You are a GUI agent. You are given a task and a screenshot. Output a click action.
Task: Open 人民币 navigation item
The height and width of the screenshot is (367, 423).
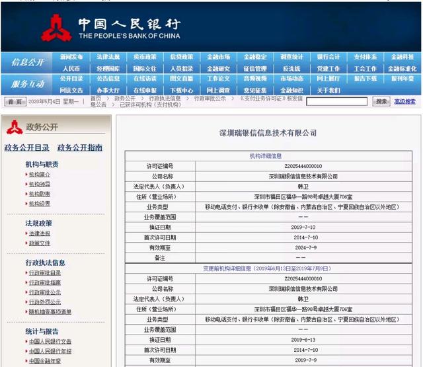(71, 69)
